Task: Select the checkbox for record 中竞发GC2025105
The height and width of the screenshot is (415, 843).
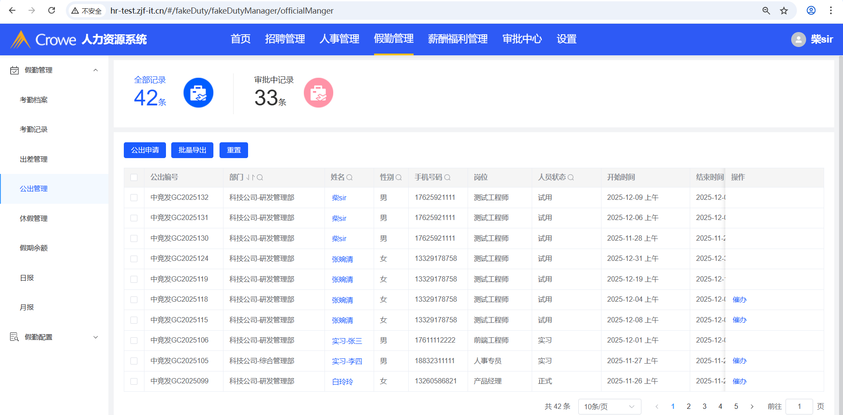Action: [134, 361]
